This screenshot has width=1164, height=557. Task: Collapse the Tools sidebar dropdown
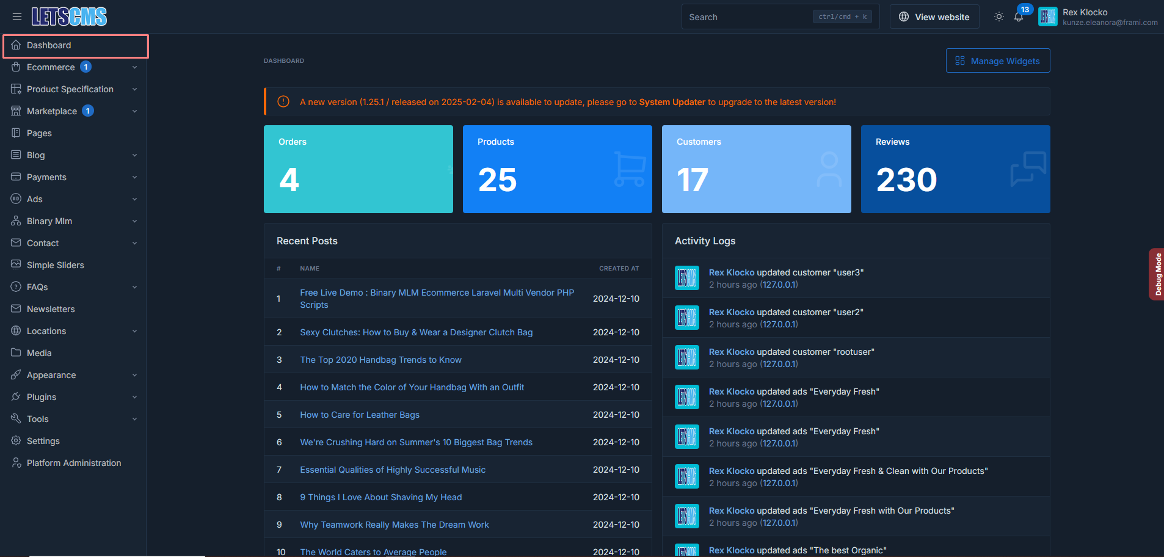pos(134,418)
